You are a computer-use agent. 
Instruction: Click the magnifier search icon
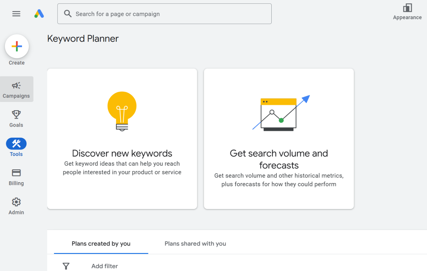point(68,14)
